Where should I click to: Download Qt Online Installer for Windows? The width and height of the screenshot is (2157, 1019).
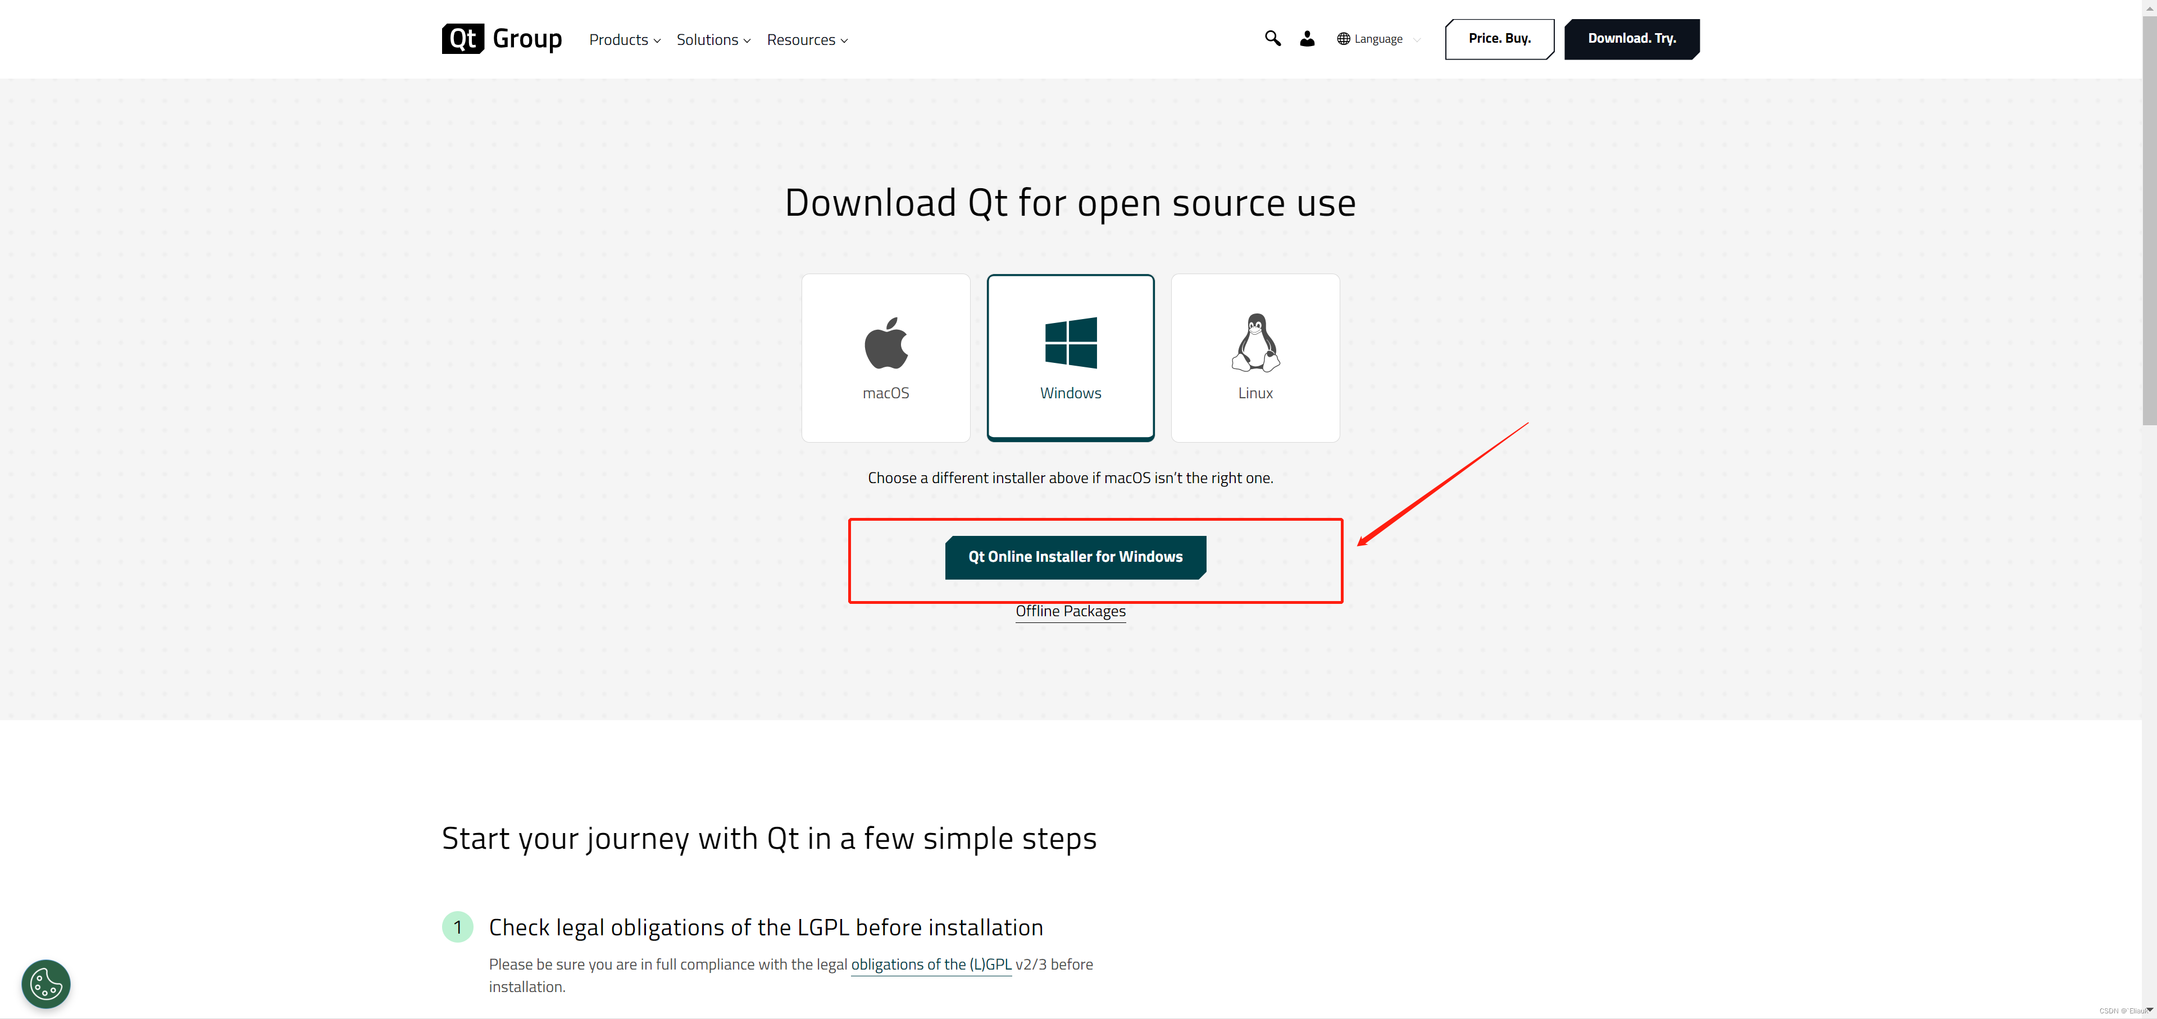tap(1075, 557)
